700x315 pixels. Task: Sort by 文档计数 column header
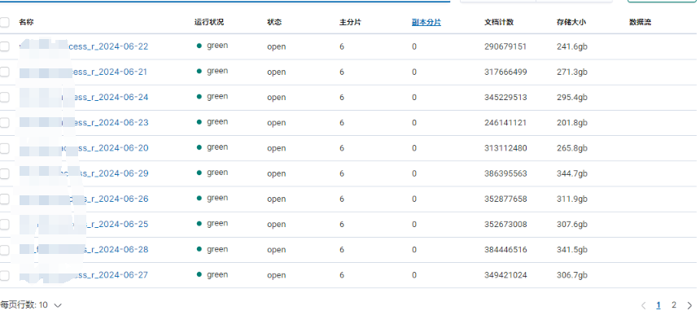(x=499, y=22)
